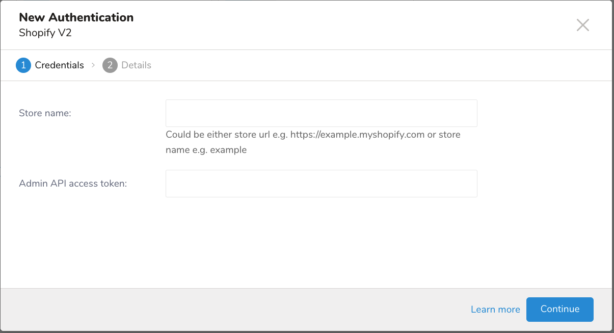Click the "Admin API access token:" label

coord(73,184)
